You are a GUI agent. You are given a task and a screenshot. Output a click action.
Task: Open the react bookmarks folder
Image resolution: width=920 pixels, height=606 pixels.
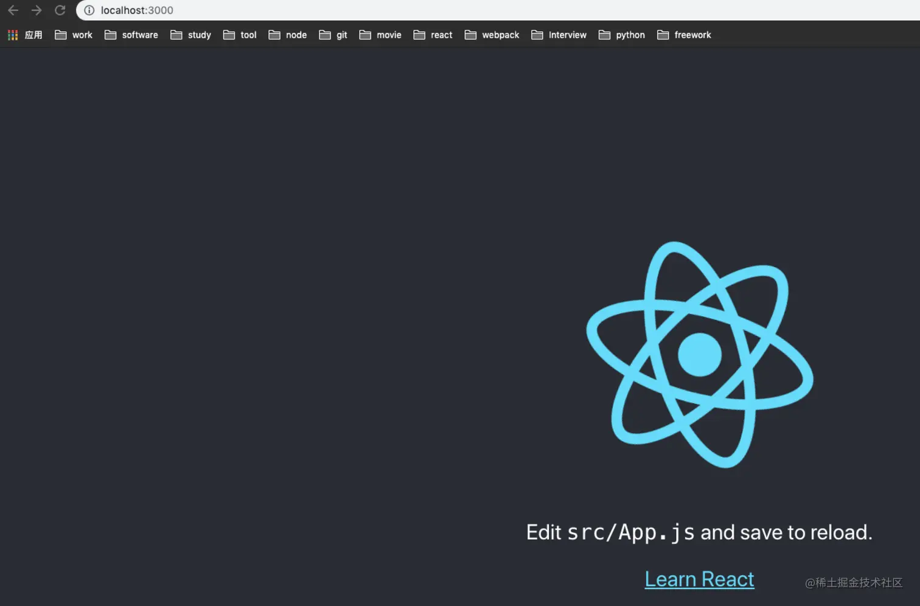433,35
